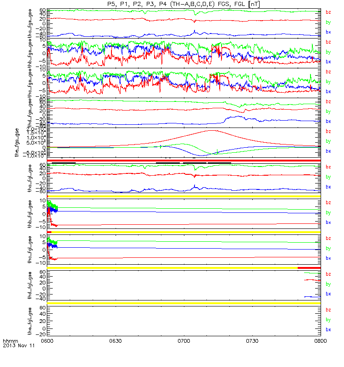The height and width of the screenshot is (367, 344).
Task: Click bx legend of thb_fgs_gse panel
Action: (x=328, y=62)
